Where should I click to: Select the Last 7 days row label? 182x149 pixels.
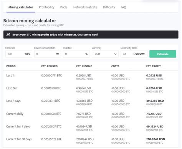point(13,101)
